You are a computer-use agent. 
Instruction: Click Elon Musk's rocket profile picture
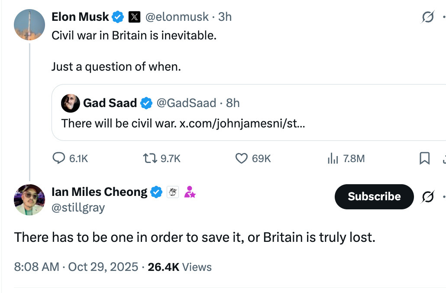point(29,25)
